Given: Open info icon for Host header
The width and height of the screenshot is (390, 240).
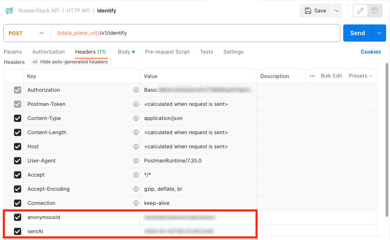Looking at the screenshot, I should 136,147.
